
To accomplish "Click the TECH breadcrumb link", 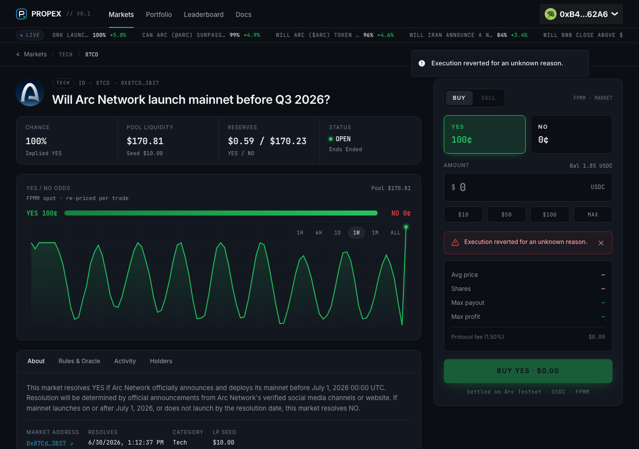I will [66, 54].
